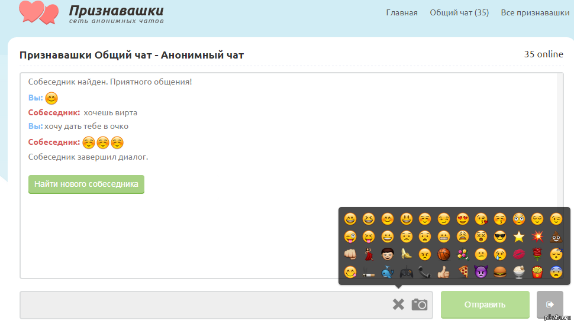The height and width of the screenshot is (324, 574).
Task: Choose the pizza slice emoji
Action: pos(463,272)
